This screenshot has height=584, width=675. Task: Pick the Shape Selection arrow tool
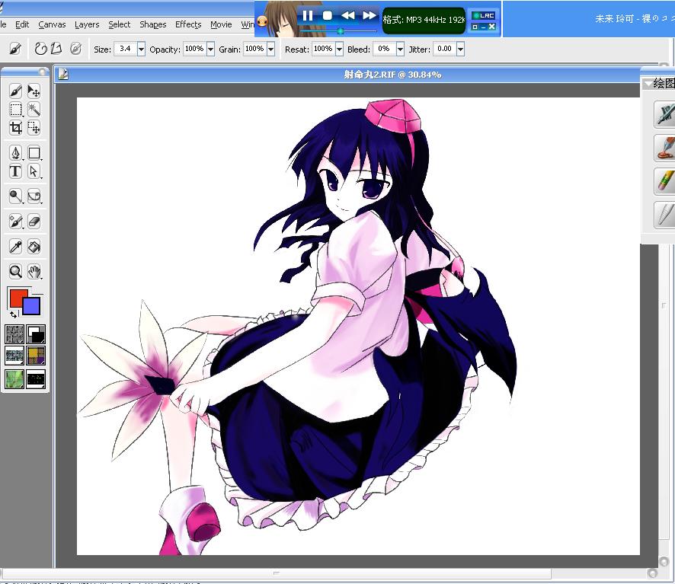(x=34, y=171)
